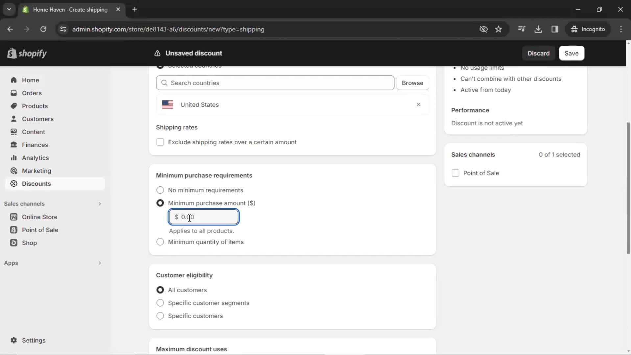Click the Discounts sidebar icon

tap(13, 183)
